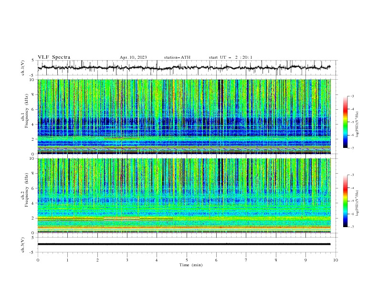This screenshot has height=292, width=378.
Task: Click time axis tick label "0"
Action: click(38, 260)
